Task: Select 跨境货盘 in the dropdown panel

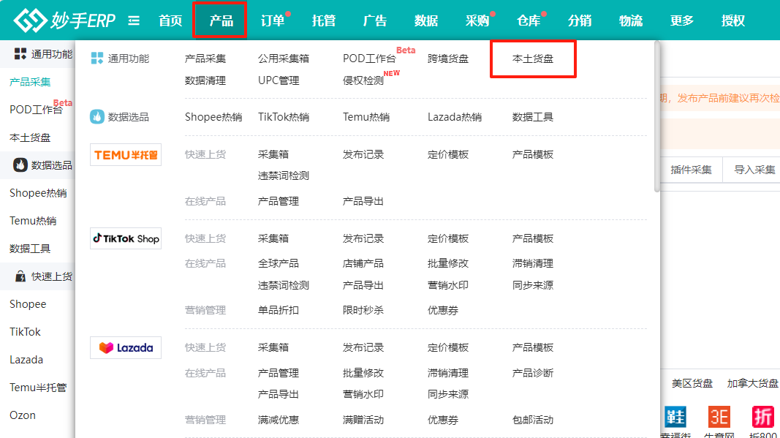Action: click(448, 58)
